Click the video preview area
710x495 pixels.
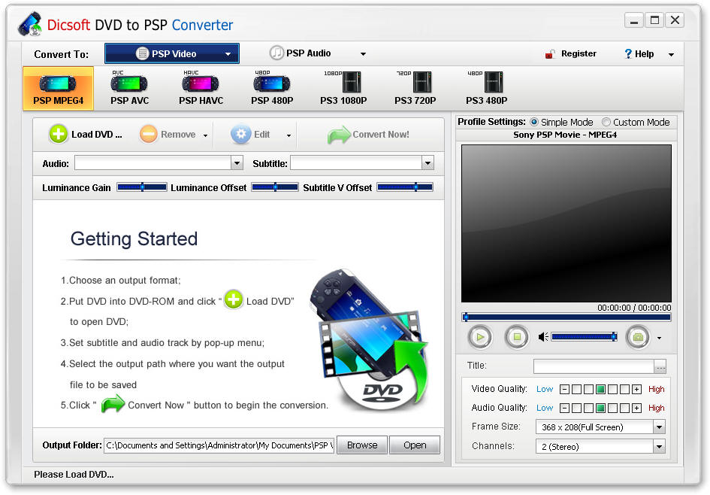point(566,223)
